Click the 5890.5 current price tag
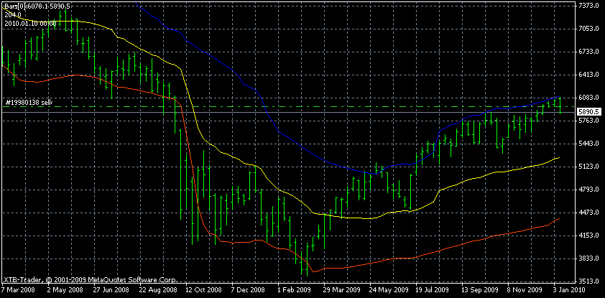605x298 pixels. pyautogui.click(x=588, y=112)
